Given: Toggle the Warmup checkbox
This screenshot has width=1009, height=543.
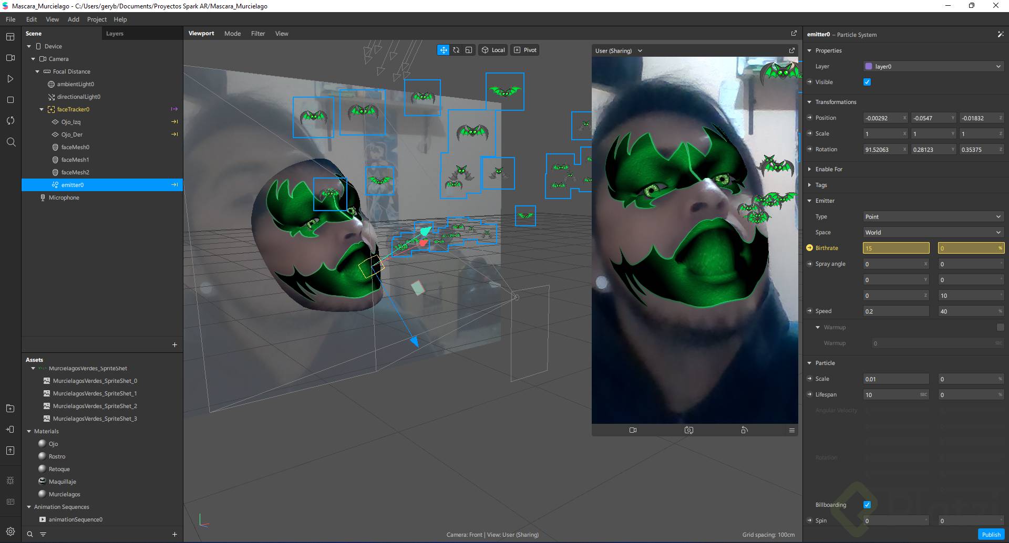Looking at the screenshot, I should pyautogui.click(x=1000, y=327).
